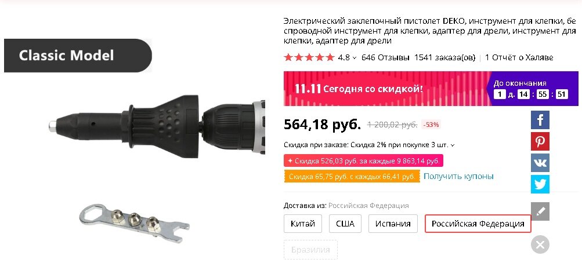This screenshot has width=582, height=263.
Task: Expand bulk discount 'Скидка 2%' dropdown
Action: (453, 145)
